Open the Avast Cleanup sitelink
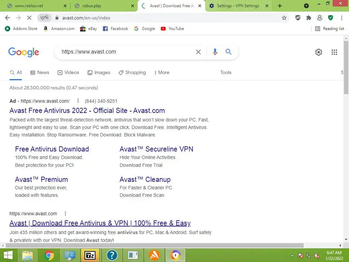The height and width of the screenshot is (262, 349). [x=145, y=179]
